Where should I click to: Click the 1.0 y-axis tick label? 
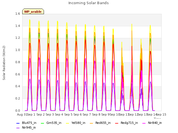coord(18,50)
